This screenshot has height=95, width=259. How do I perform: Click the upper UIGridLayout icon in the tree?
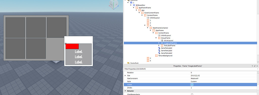pyautogui.click(x=148, y=18)
